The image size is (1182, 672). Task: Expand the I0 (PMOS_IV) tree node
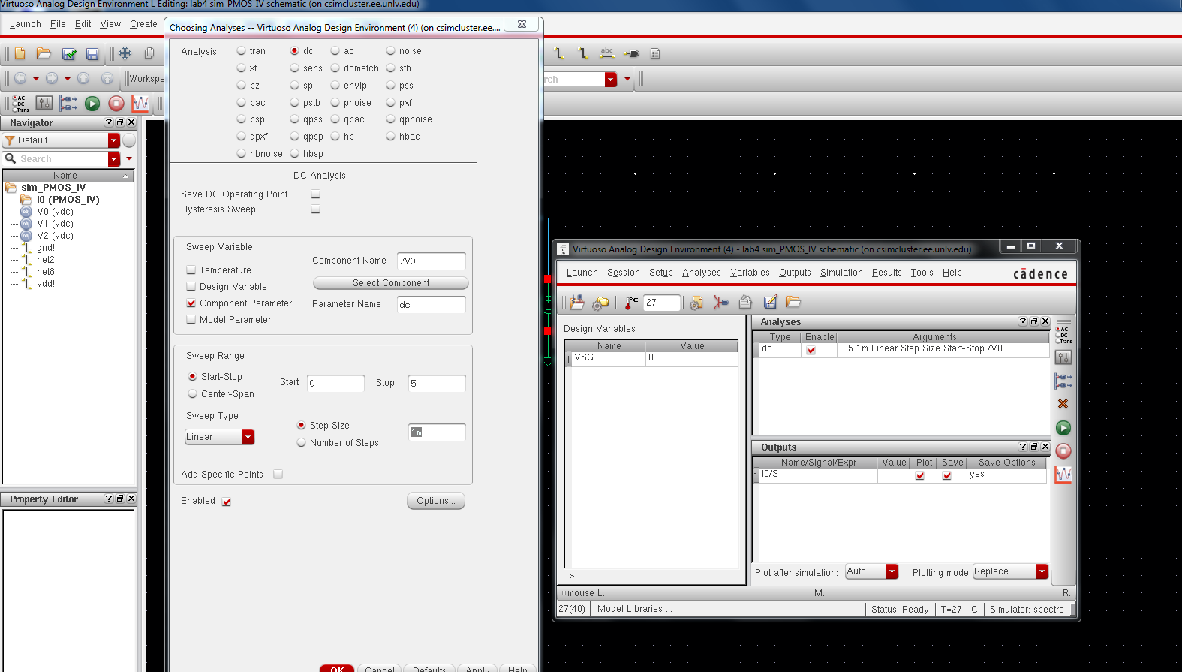click(11, 200)
